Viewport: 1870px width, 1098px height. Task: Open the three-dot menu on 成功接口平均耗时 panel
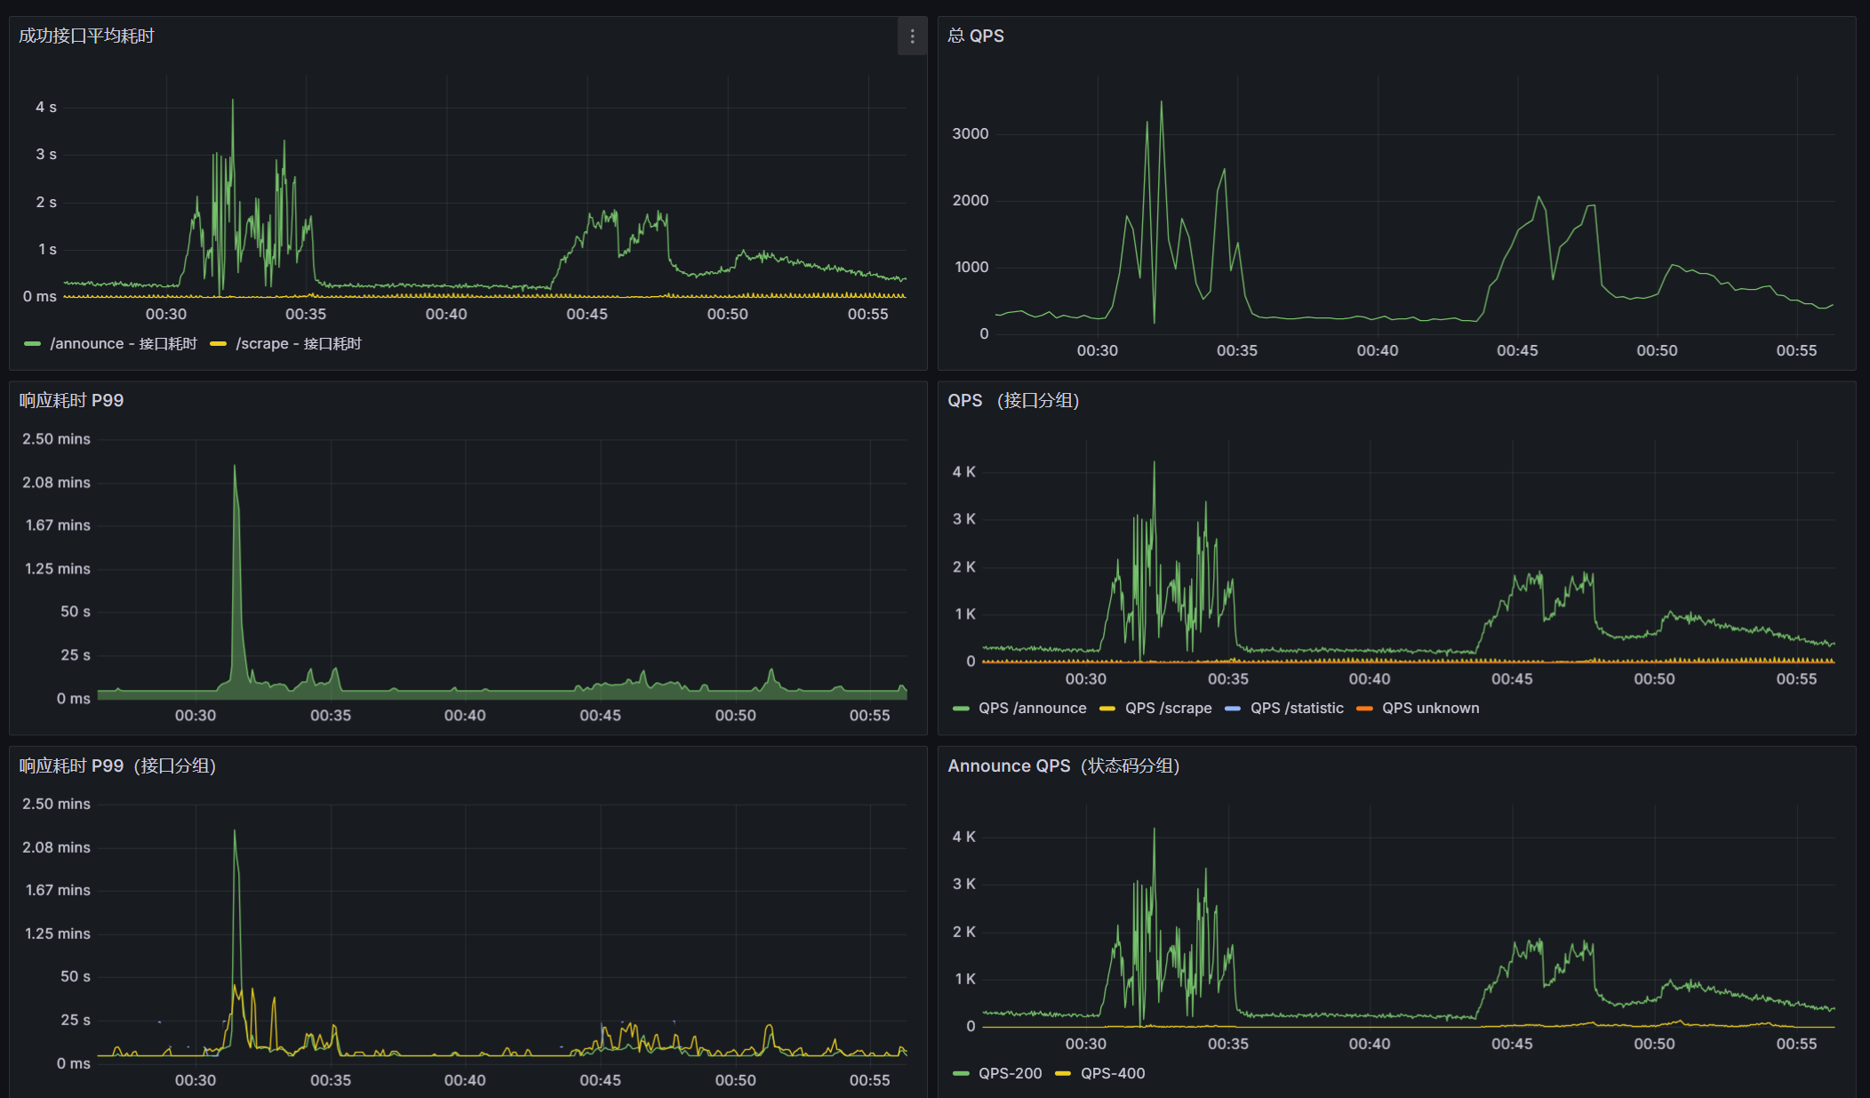tap(912, 36)
